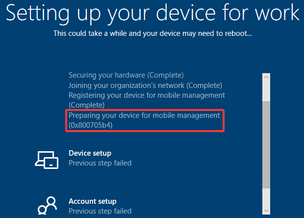
Task: Click the Device setup computer icon
Action: click(47, 159)
